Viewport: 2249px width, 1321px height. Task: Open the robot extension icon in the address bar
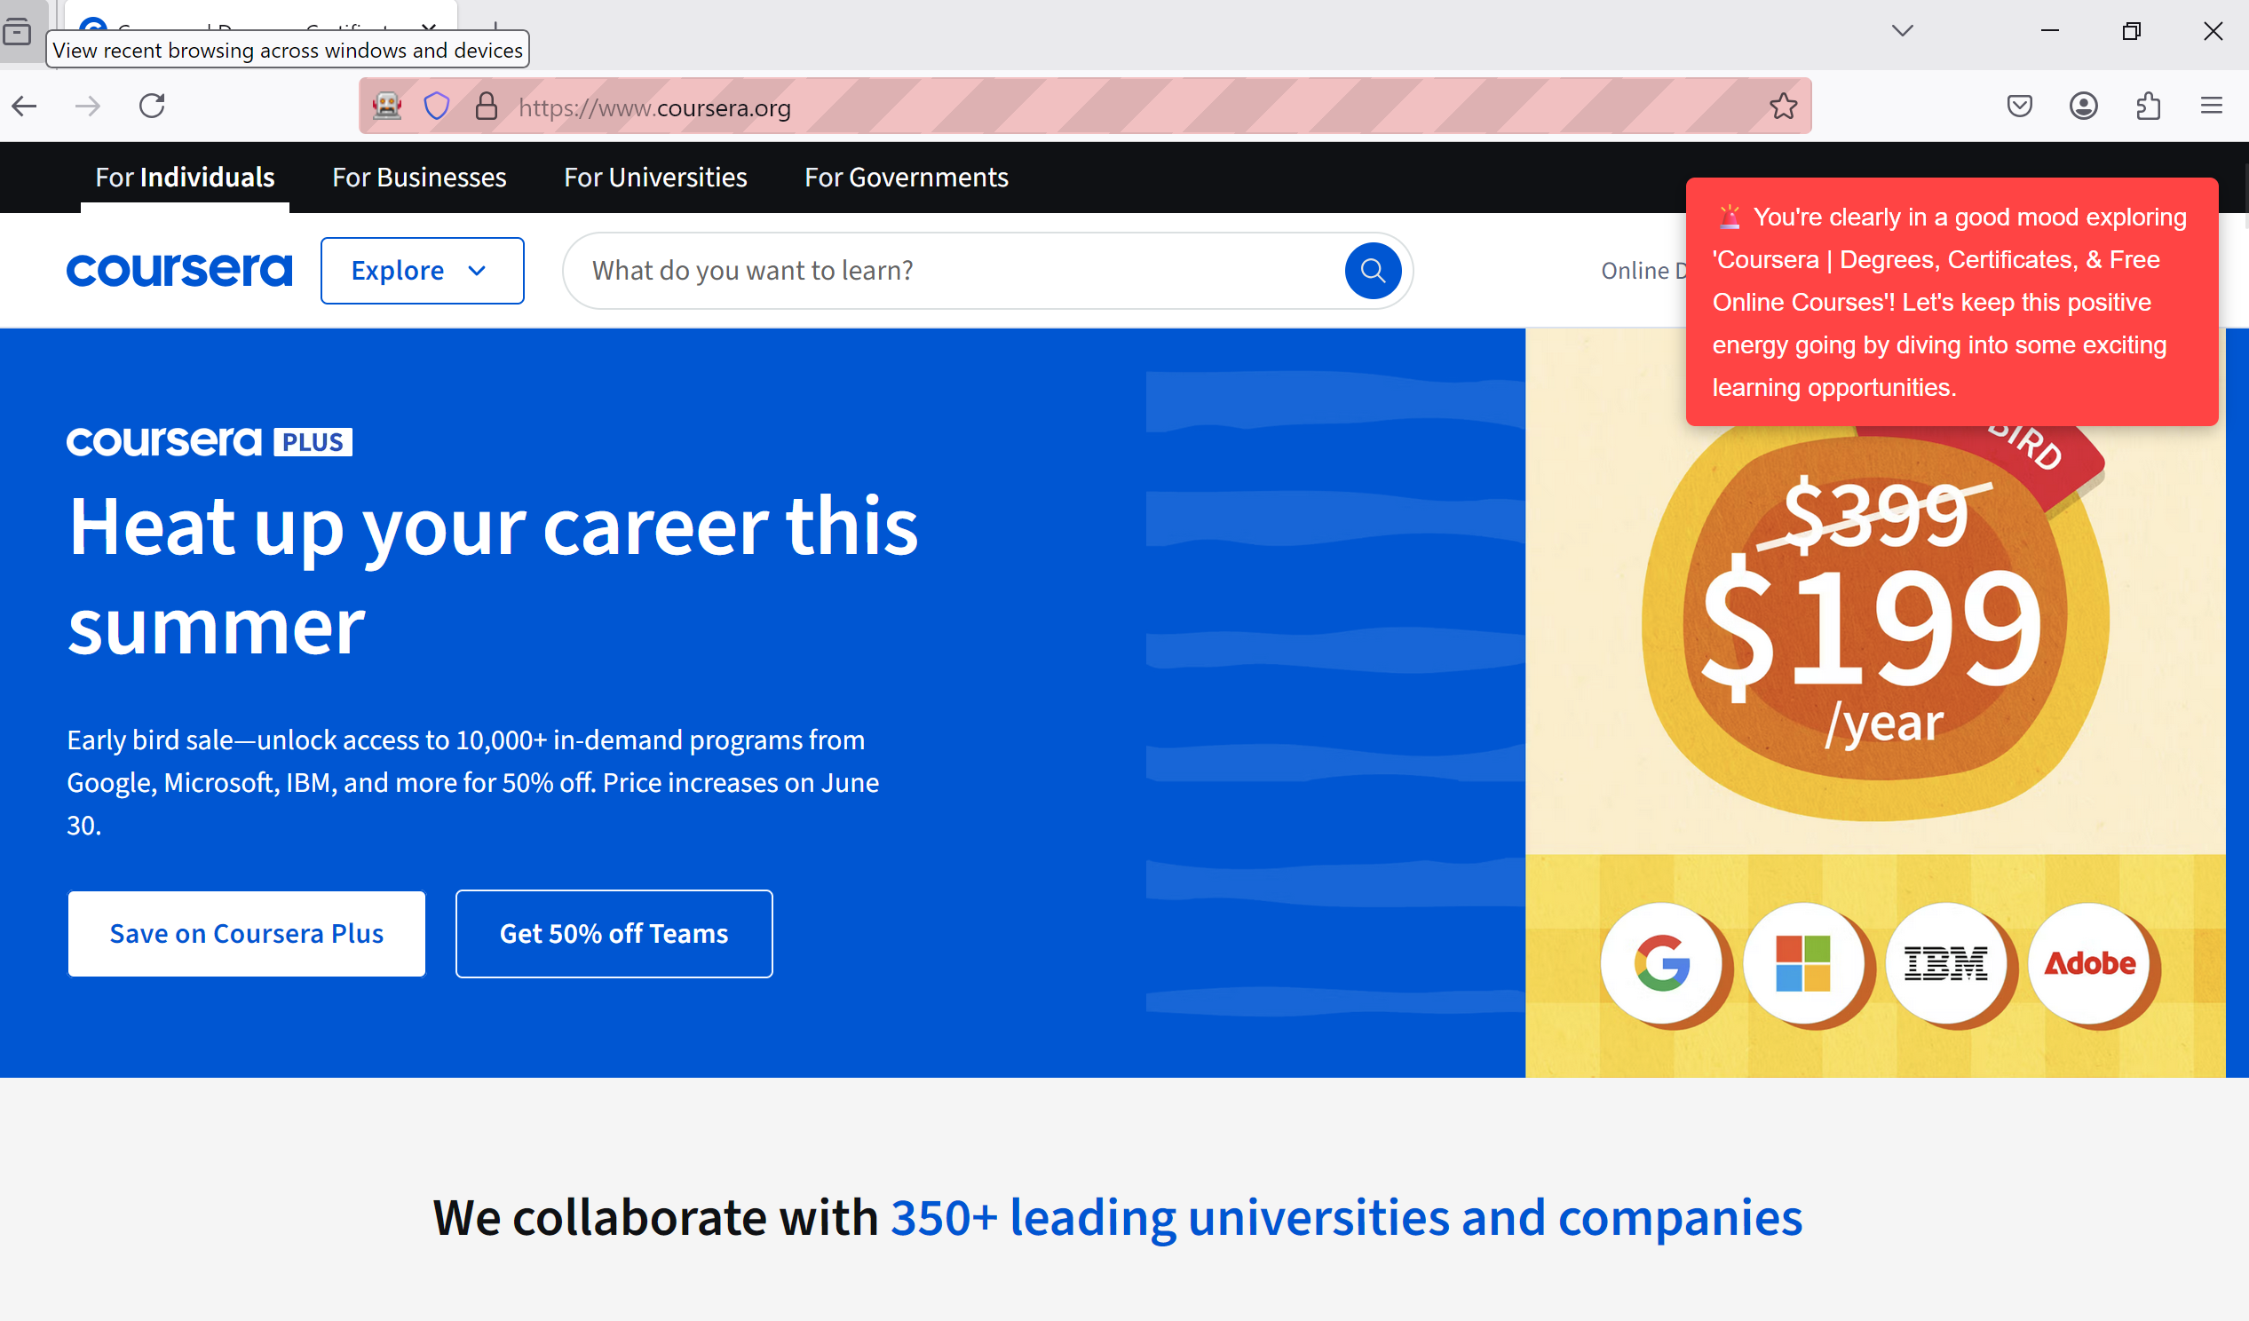pyautogui.click(x=386, y=107)
